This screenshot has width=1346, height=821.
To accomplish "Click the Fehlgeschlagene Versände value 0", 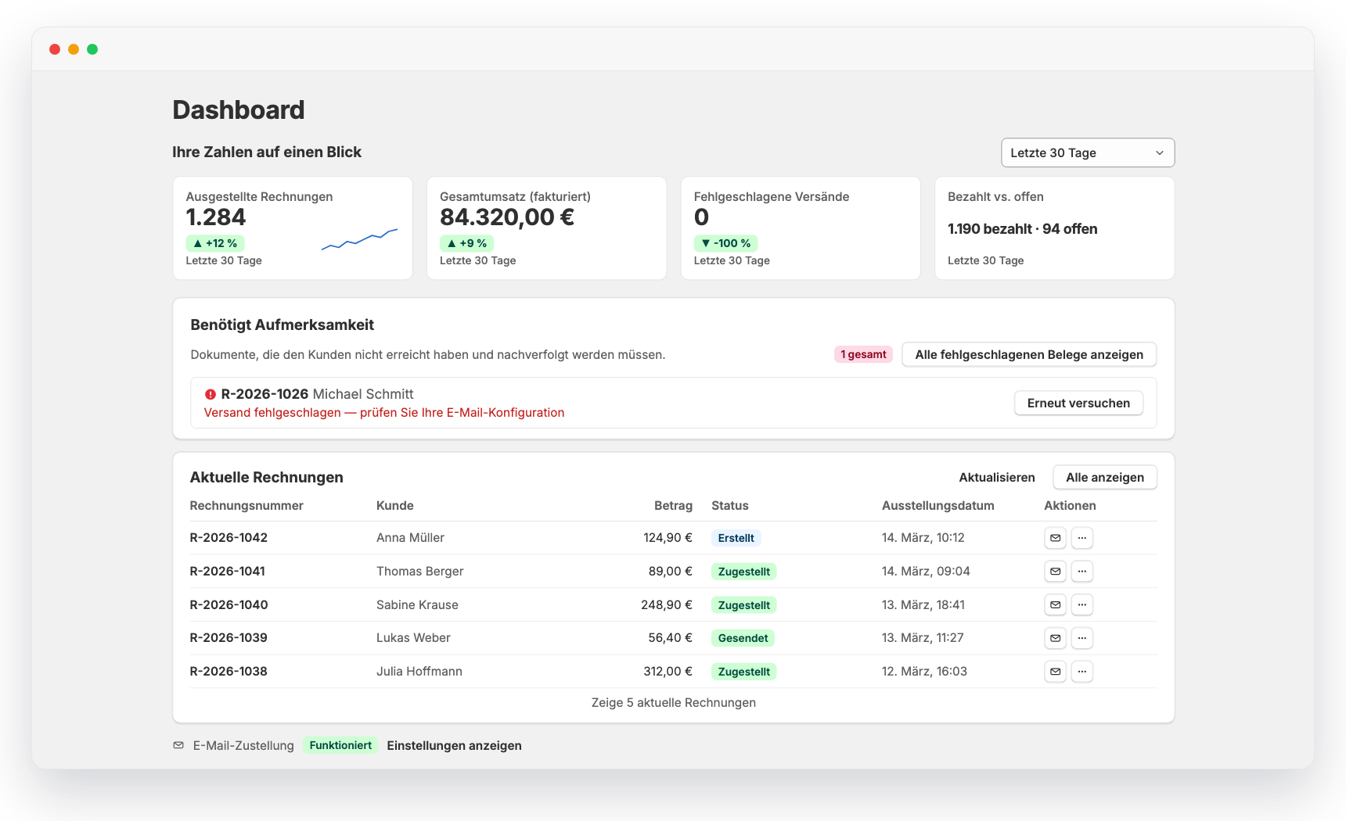I will click(701, 217).
